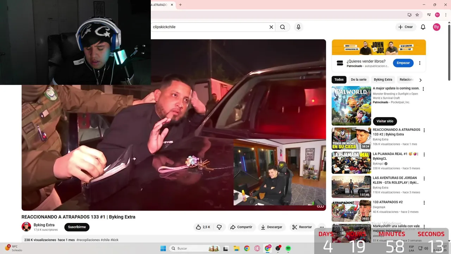The width and height of the screenshot is (451, 254).
Task: Close the ATRAPADOS browser tab
Action: 172,5
